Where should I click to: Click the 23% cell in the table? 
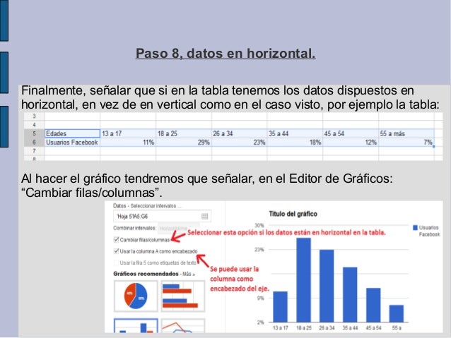point(239,142)
